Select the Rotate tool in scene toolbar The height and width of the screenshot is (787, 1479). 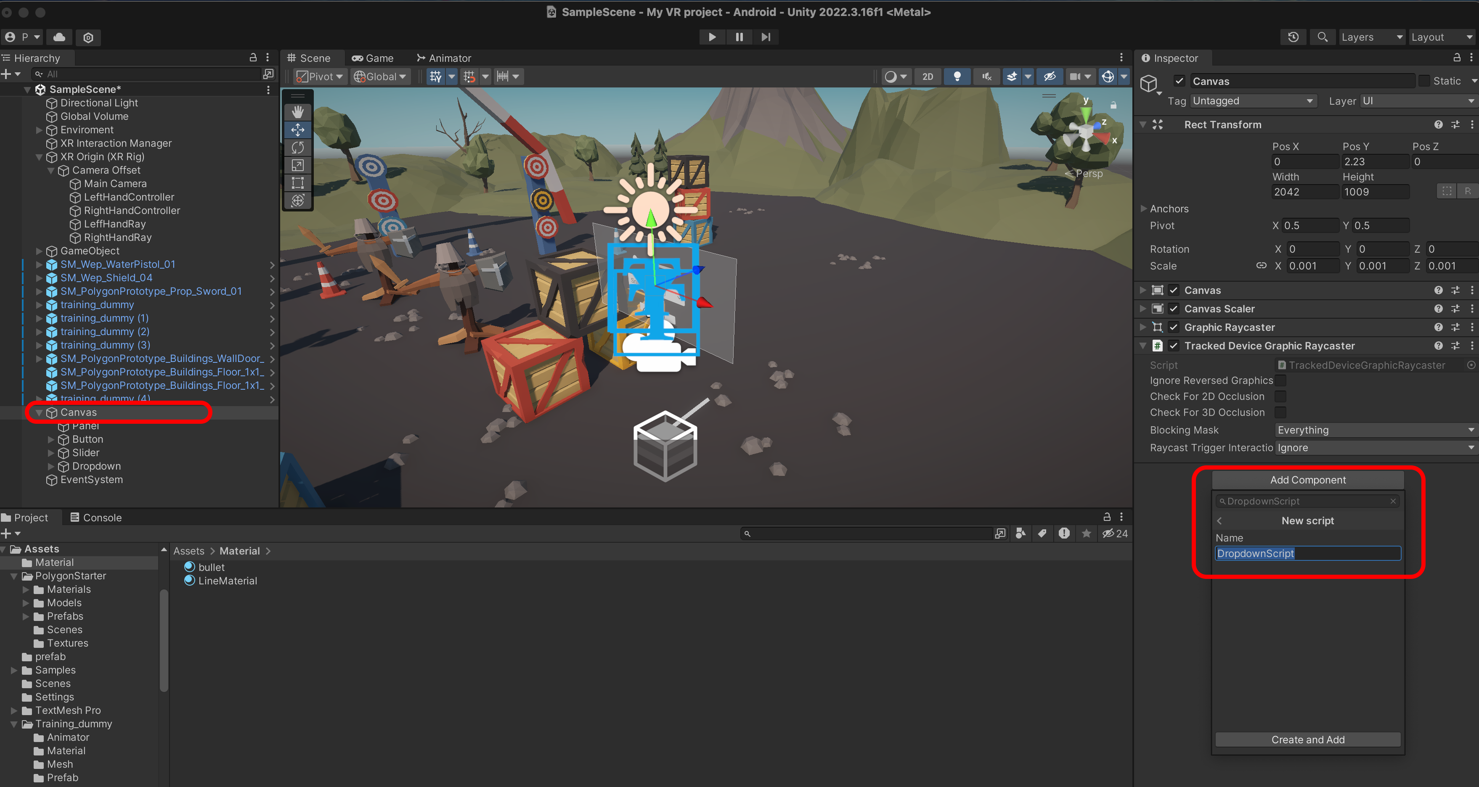pyautogui.click(x=297, y=148)
